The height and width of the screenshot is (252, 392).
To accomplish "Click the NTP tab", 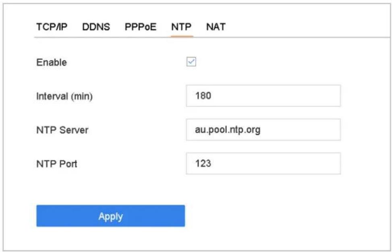I will coord(182,27).
